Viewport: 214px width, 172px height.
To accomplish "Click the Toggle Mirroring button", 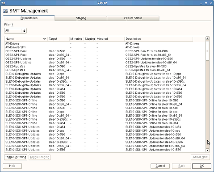I will point(16,157).
